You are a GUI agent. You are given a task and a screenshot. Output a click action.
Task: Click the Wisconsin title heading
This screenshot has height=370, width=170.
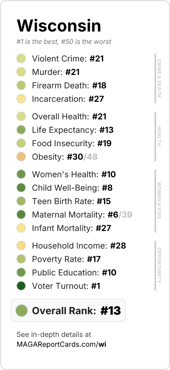(59, 26)
